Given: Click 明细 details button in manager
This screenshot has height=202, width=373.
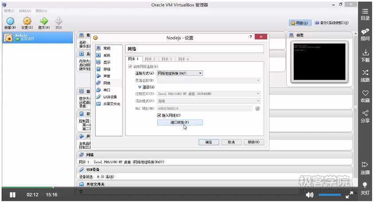Looking at the screenshot, I should [x=300, y=23].
